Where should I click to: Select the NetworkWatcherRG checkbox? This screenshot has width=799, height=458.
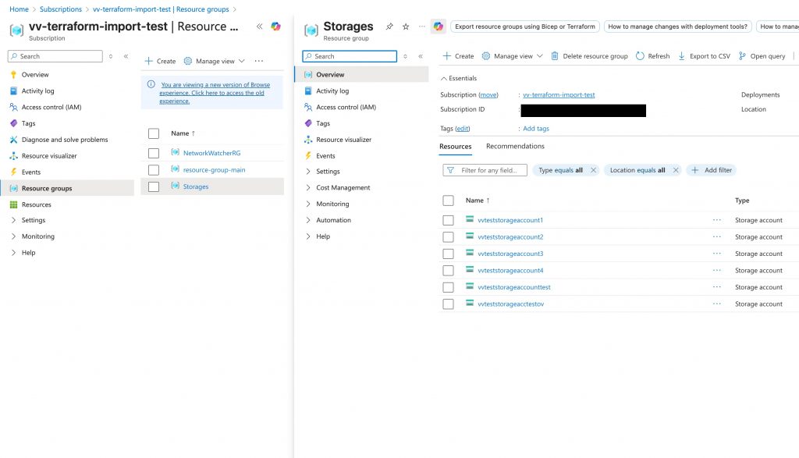coord(154,153)
